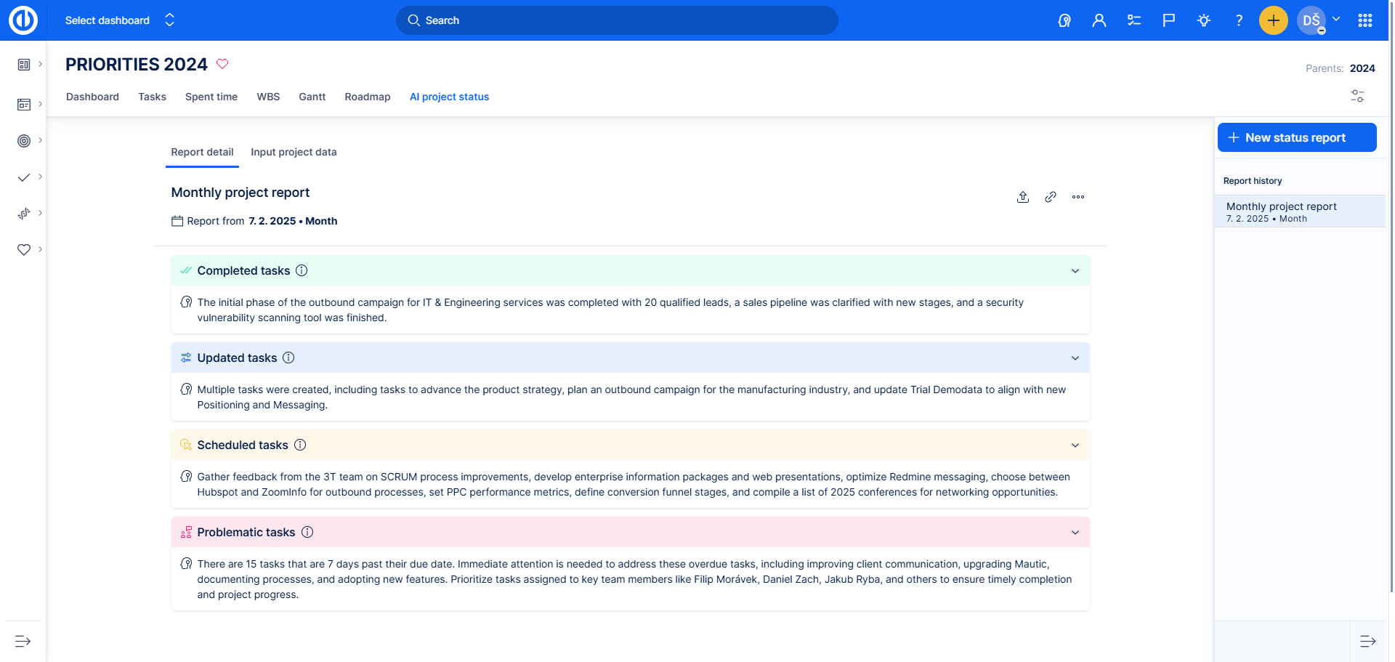Open the Select dashboard dropdown

(120, 20)
